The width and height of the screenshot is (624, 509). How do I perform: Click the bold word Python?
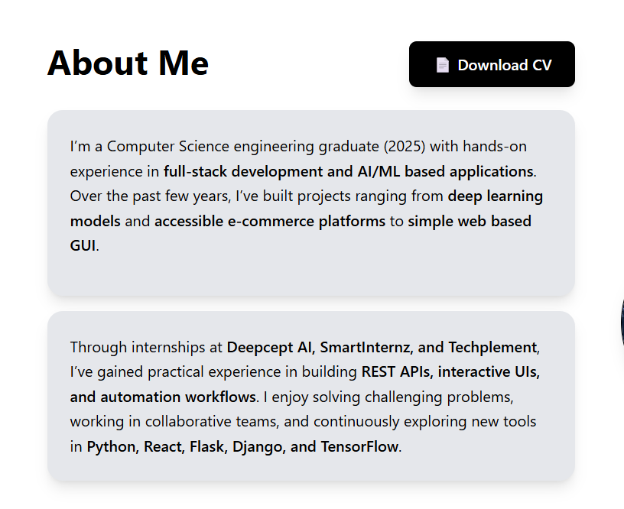(111, 447)
